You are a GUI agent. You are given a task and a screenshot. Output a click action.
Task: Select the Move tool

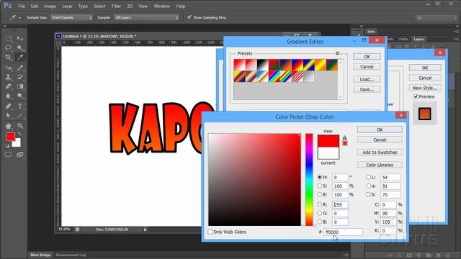(x=20, y=38)
